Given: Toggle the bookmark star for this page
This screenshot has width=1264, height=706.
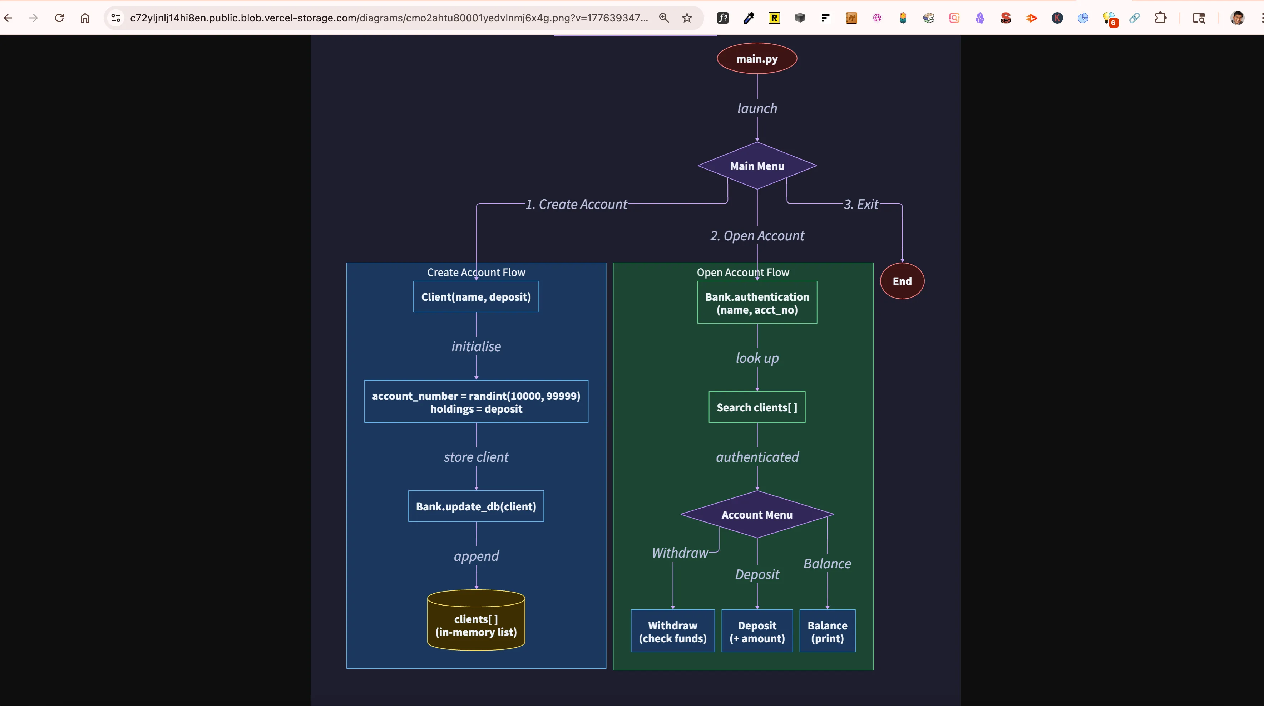Looking at the screenshot, I should pos(686,18).
